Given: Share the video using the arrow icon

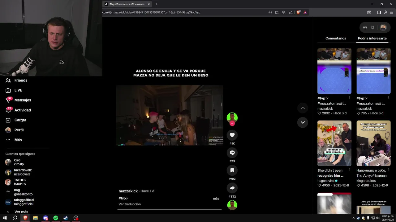Looking at the screenshot, I should [x=232, y=188].
